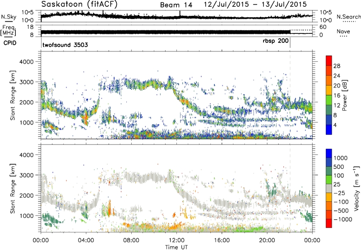Click the '3000' tick of the velocity panel
361x250 pixels.
tap(26, 175)
